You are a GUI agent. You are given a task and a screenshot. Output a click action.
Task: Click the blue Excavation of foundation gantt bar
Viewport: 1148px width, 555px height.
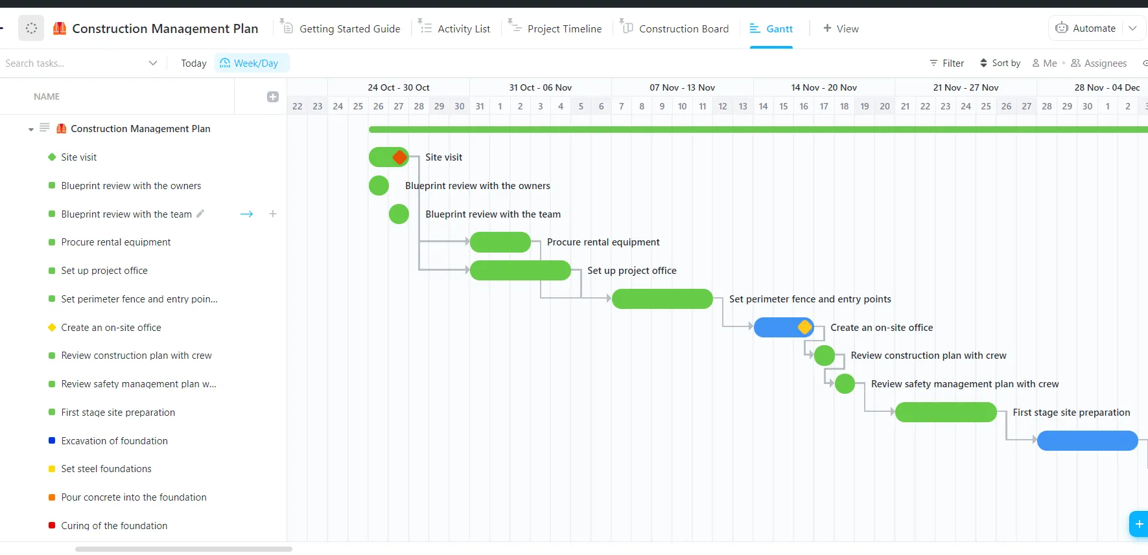[x=1087, y=440]
